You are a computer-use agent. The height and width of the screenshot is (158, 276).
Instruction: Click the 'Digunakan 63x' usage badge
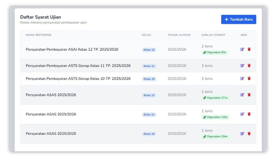[214, 52]
